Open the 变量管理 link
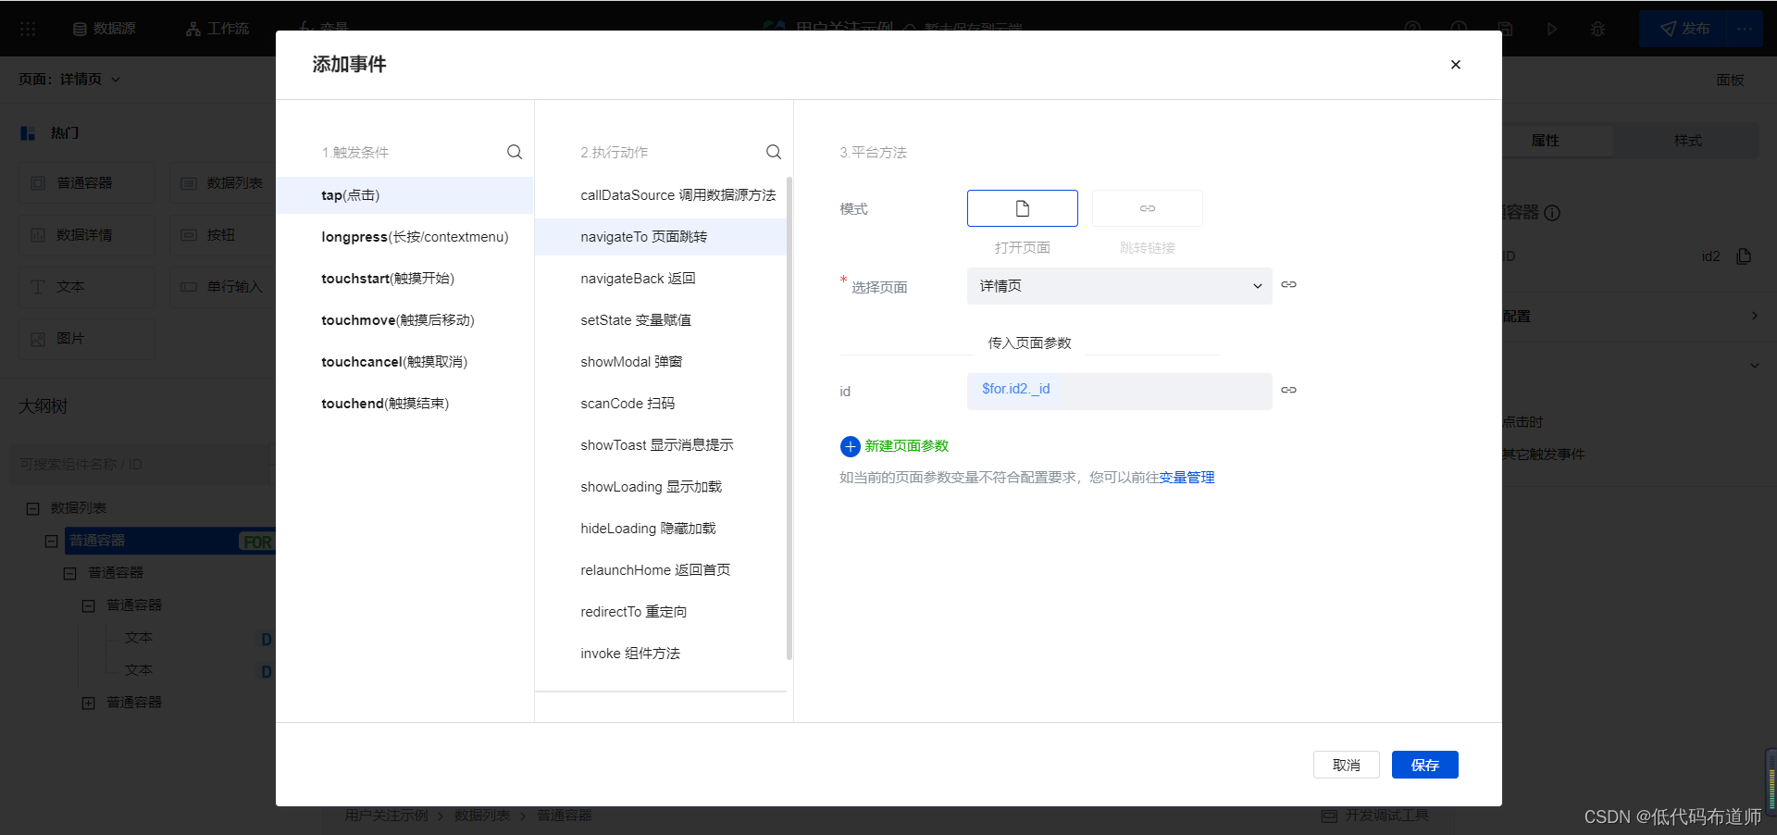The image size is (1777, 835). pyautogui.click(x=1187, y=478)
